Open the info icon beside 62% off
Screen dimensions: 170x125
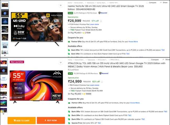tap(101, 82)
